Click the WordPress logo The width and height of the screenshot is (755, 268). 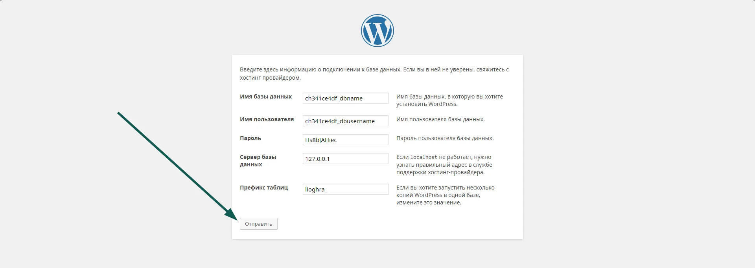point(377,31)
